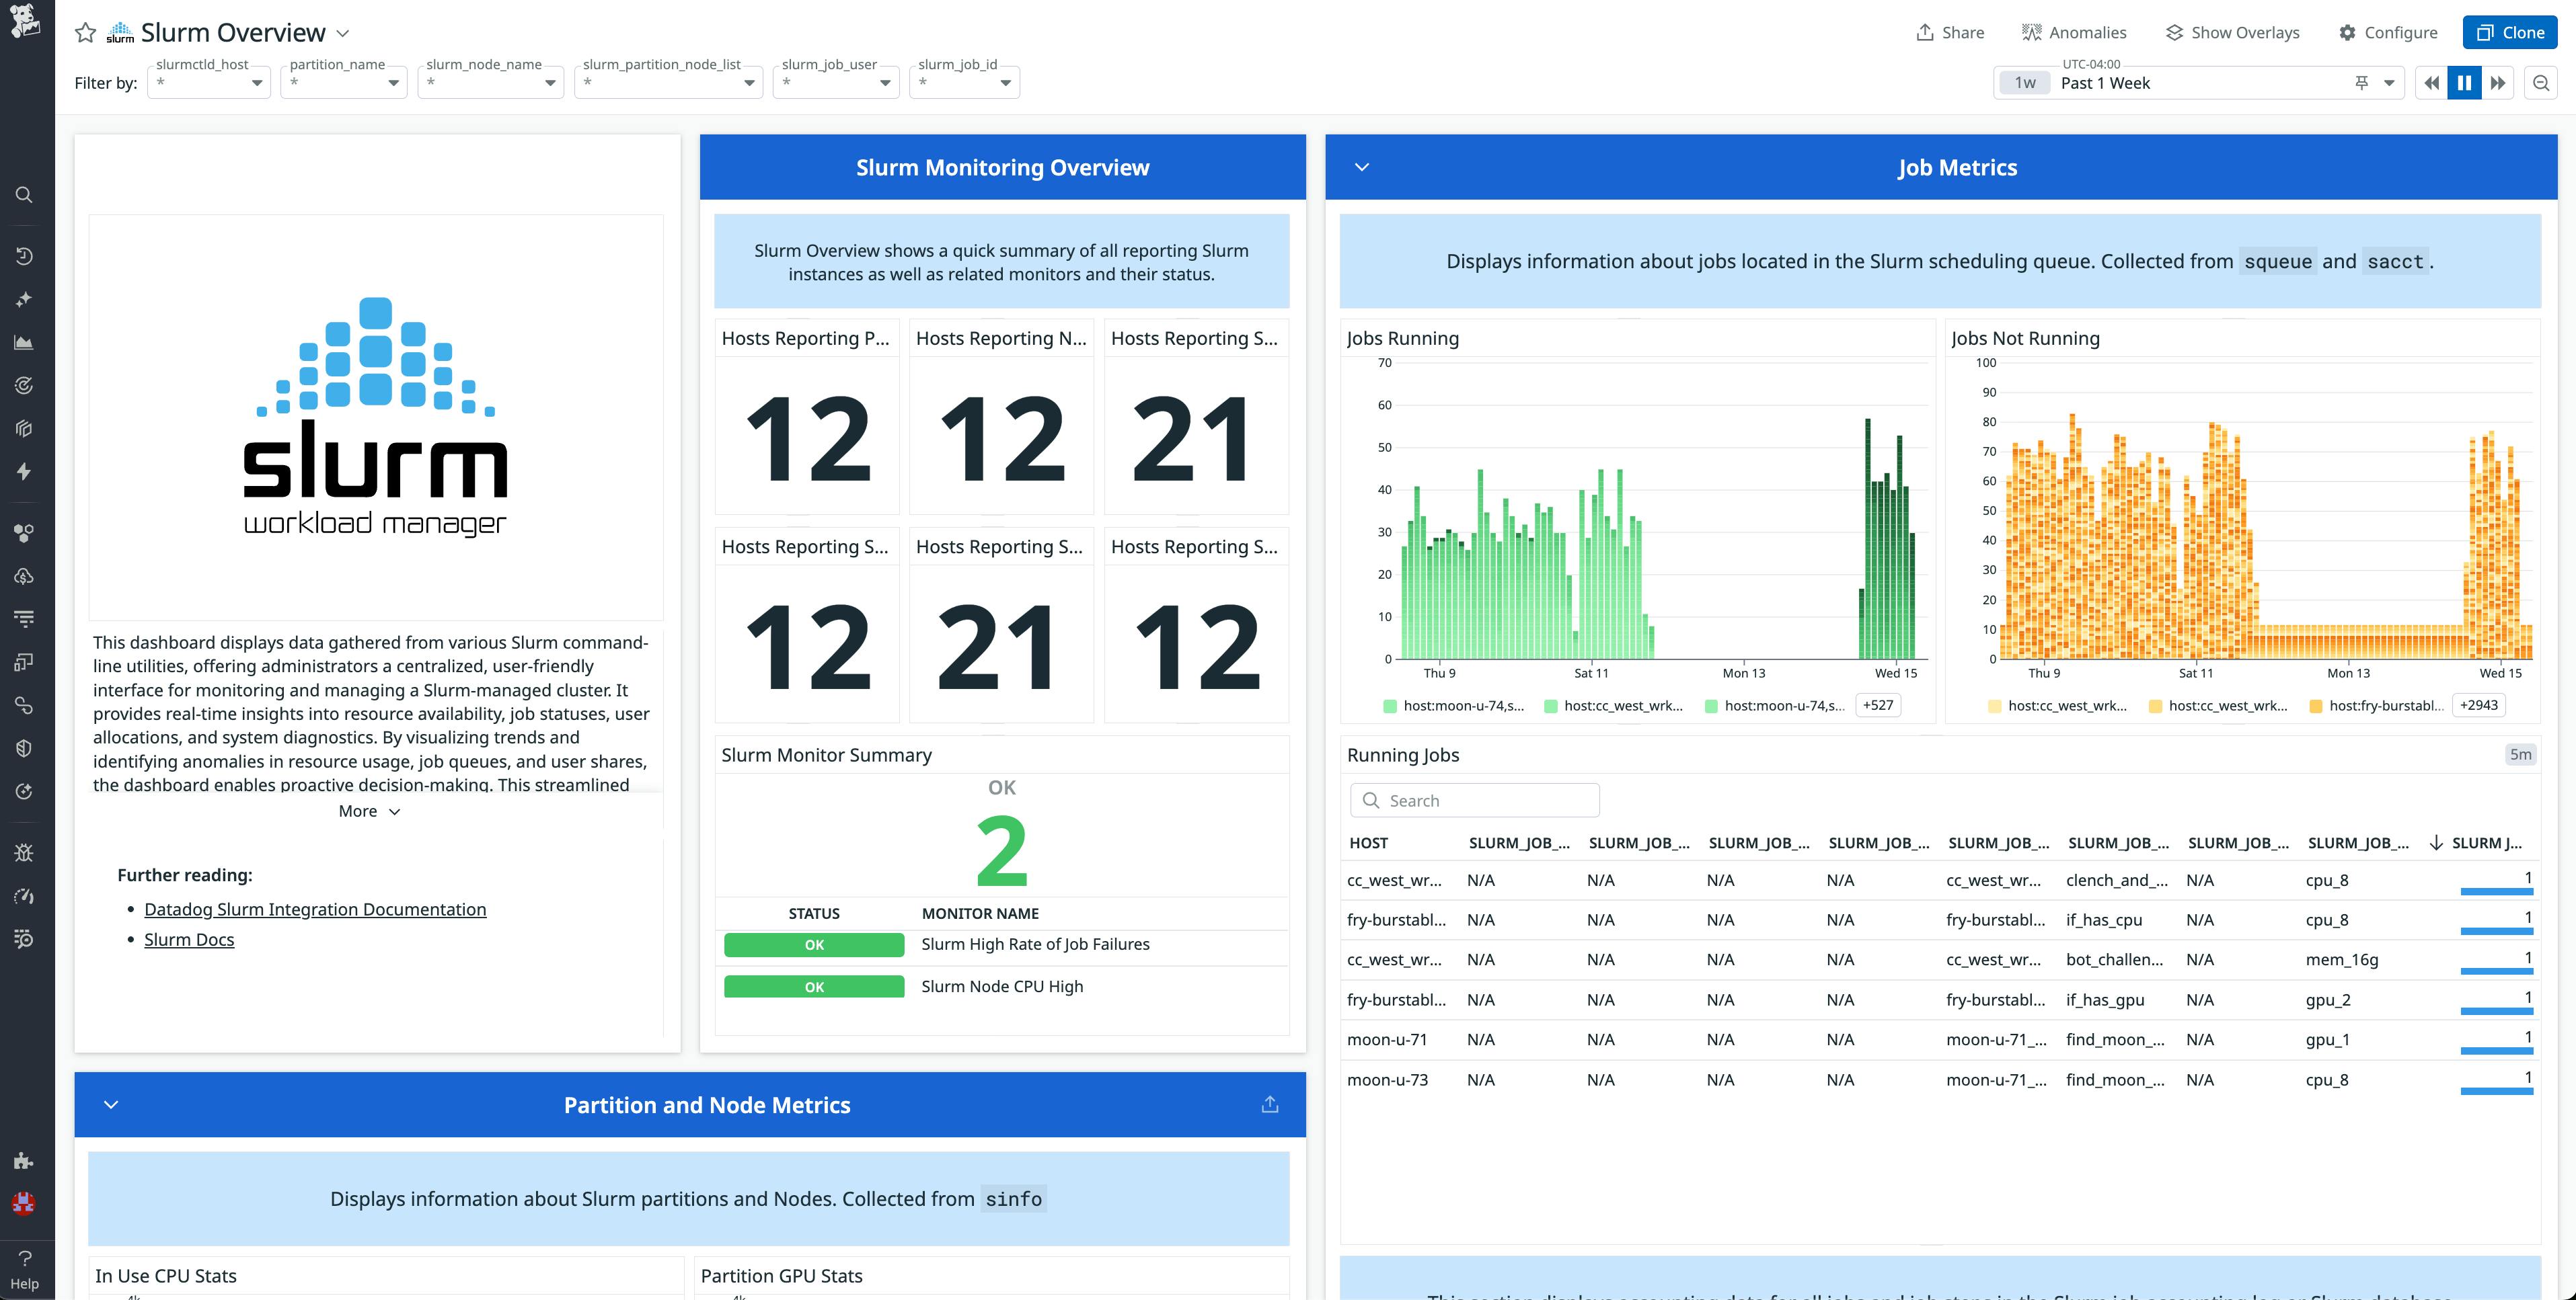Click the Clone button
This screenshot has height=1300, width=2576.
(x=2511, y=32)
